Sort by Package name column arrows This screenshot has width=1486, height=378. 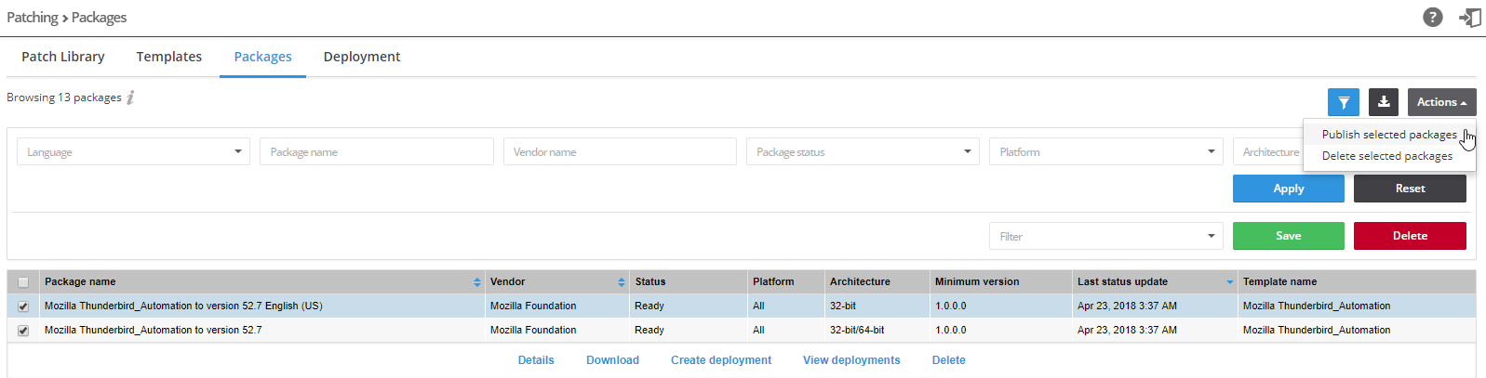[477, 282]
